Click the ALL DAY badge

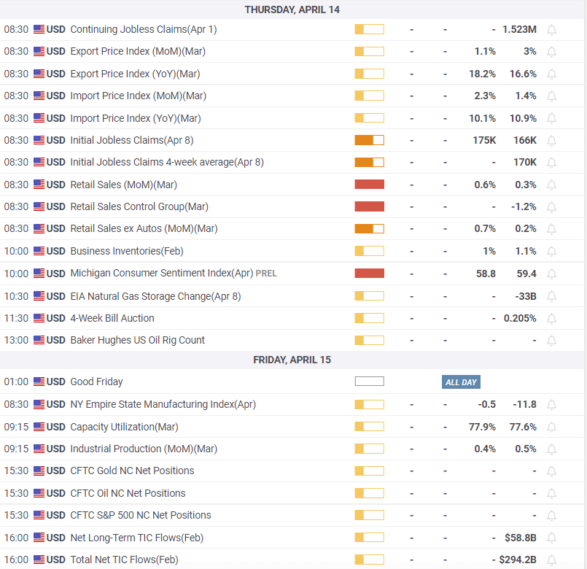tap(461, 382)
